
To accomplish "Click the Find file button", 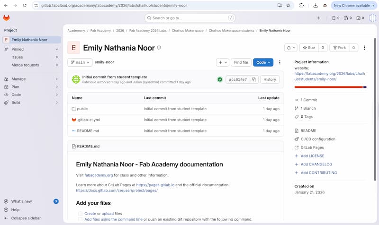I will pyautogui.click(x=241, y=62).
